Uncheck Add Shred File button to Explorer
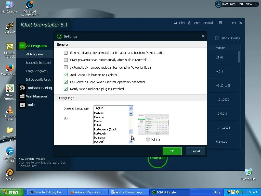The width and height of the screenshot is (261, 196). pyautogui.click(x=66, y=75)
